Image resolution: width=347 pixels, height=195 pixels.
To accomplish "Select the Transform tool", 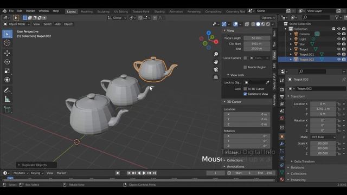I will click(x=7, y=80).
